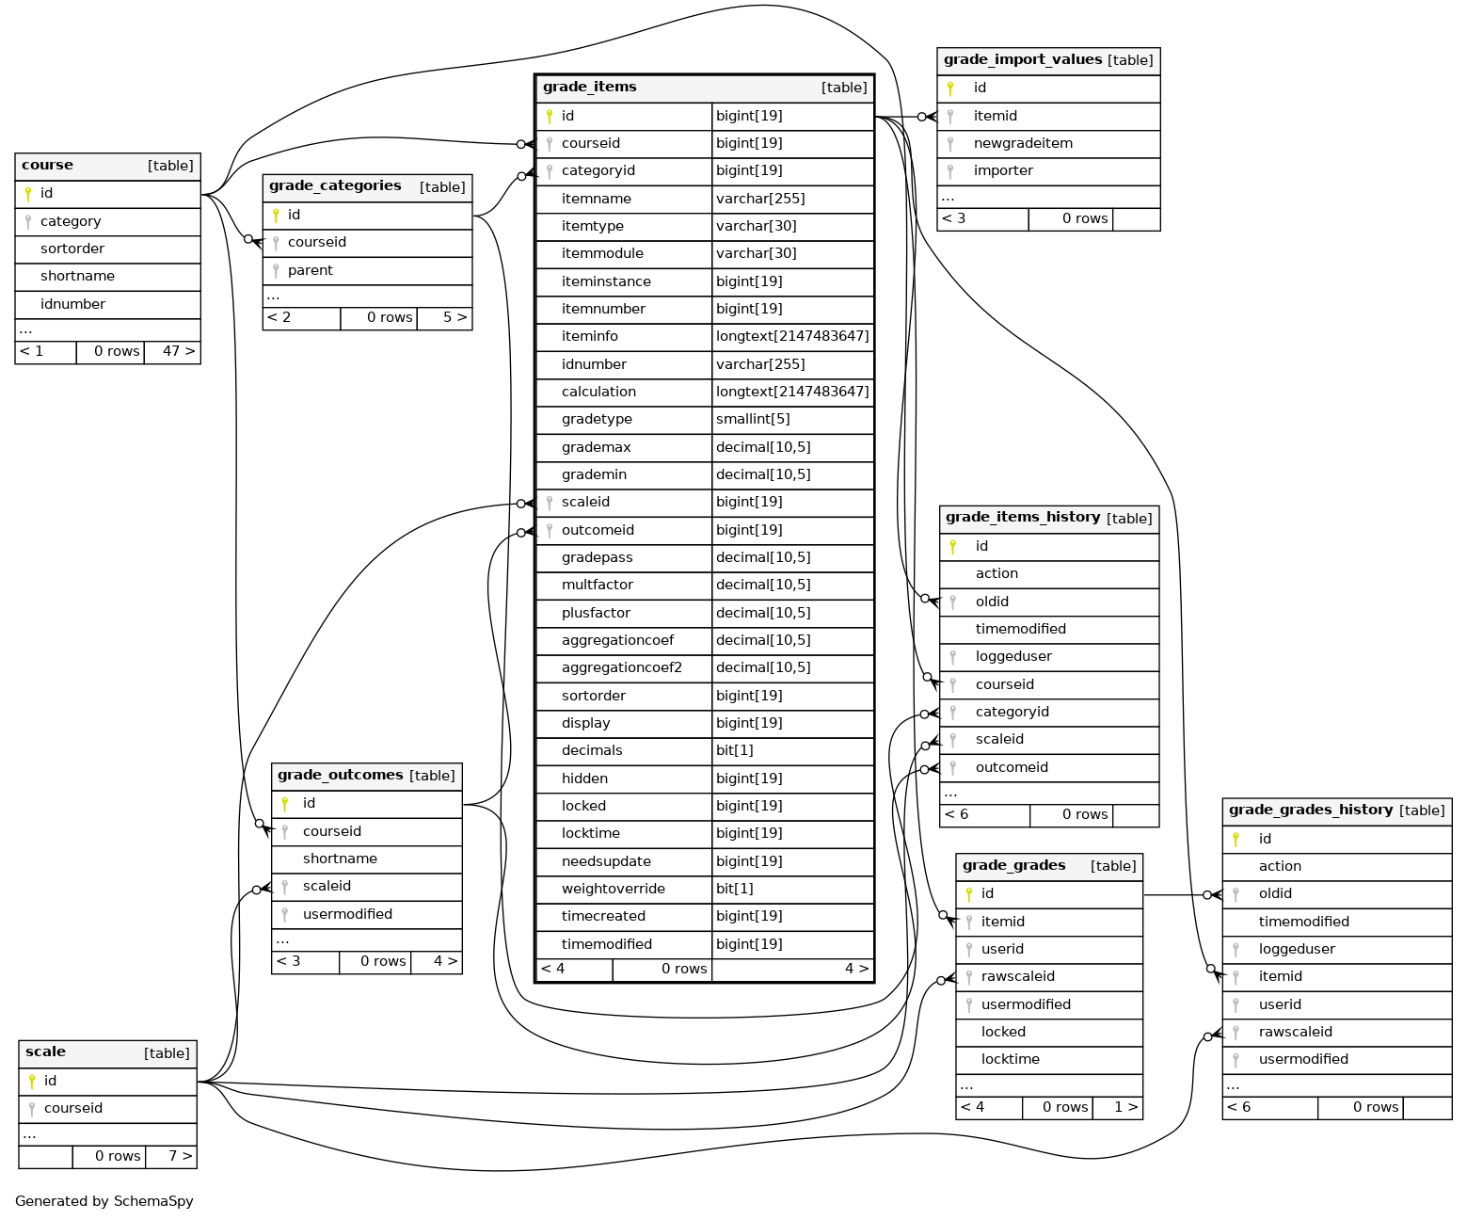Click the ellipsis row in grade_outcomes table
This screenshot has width=1467, height=1220.
pyautogui.click(x=367, y=940)
